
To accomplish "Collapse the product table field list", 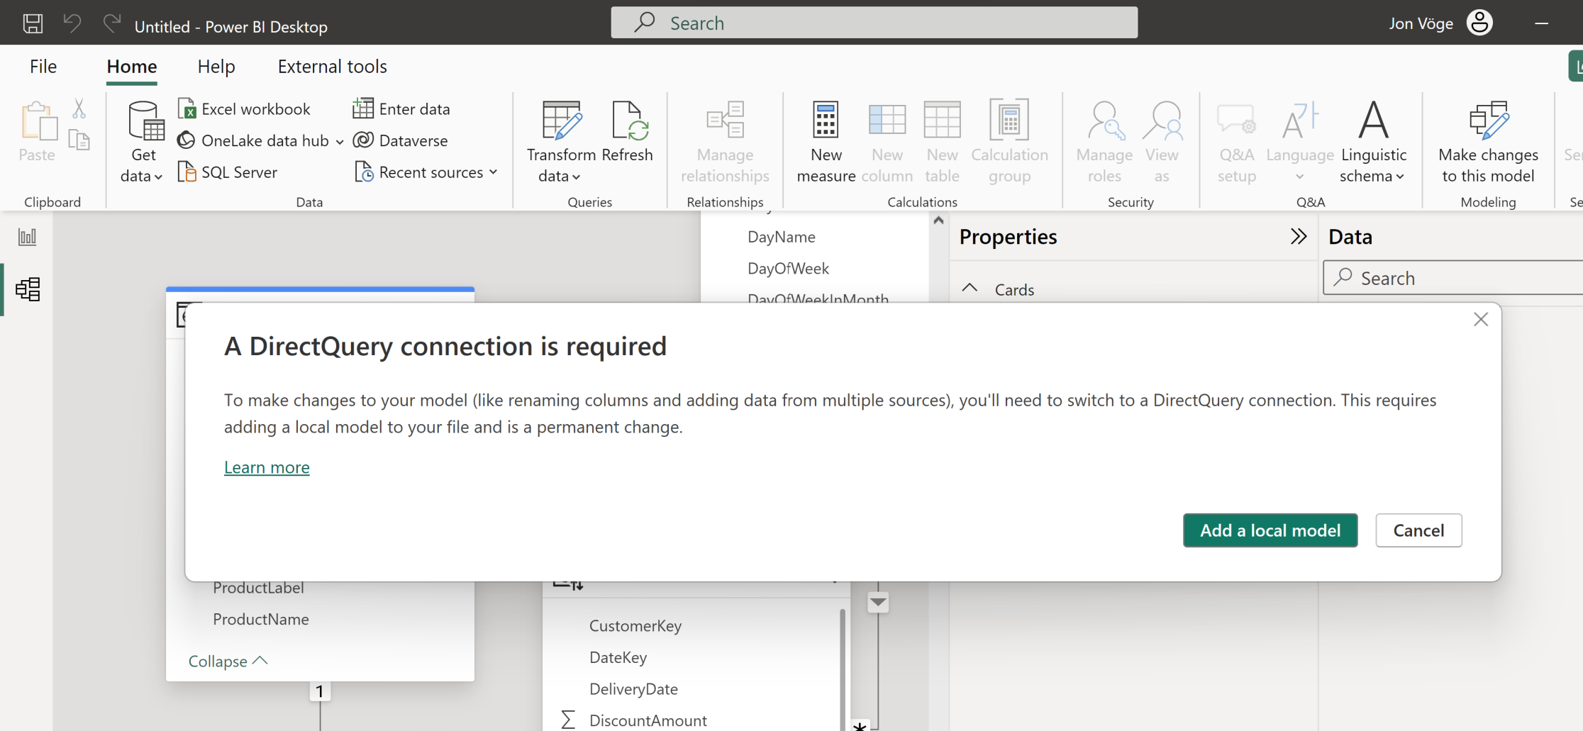I will coord(227,661).
